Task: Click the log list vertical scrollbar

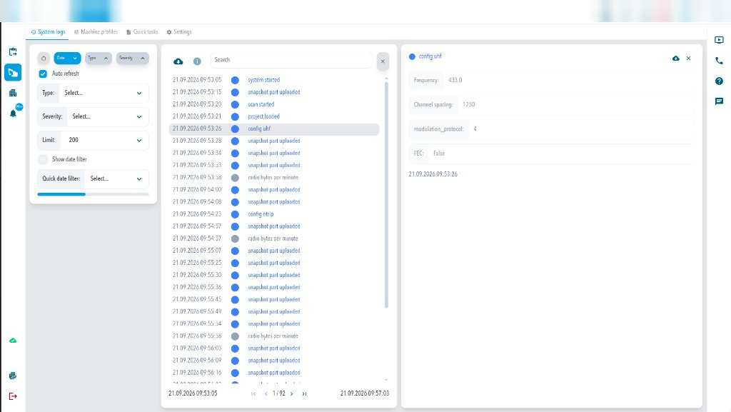Action: coord(386,195)
